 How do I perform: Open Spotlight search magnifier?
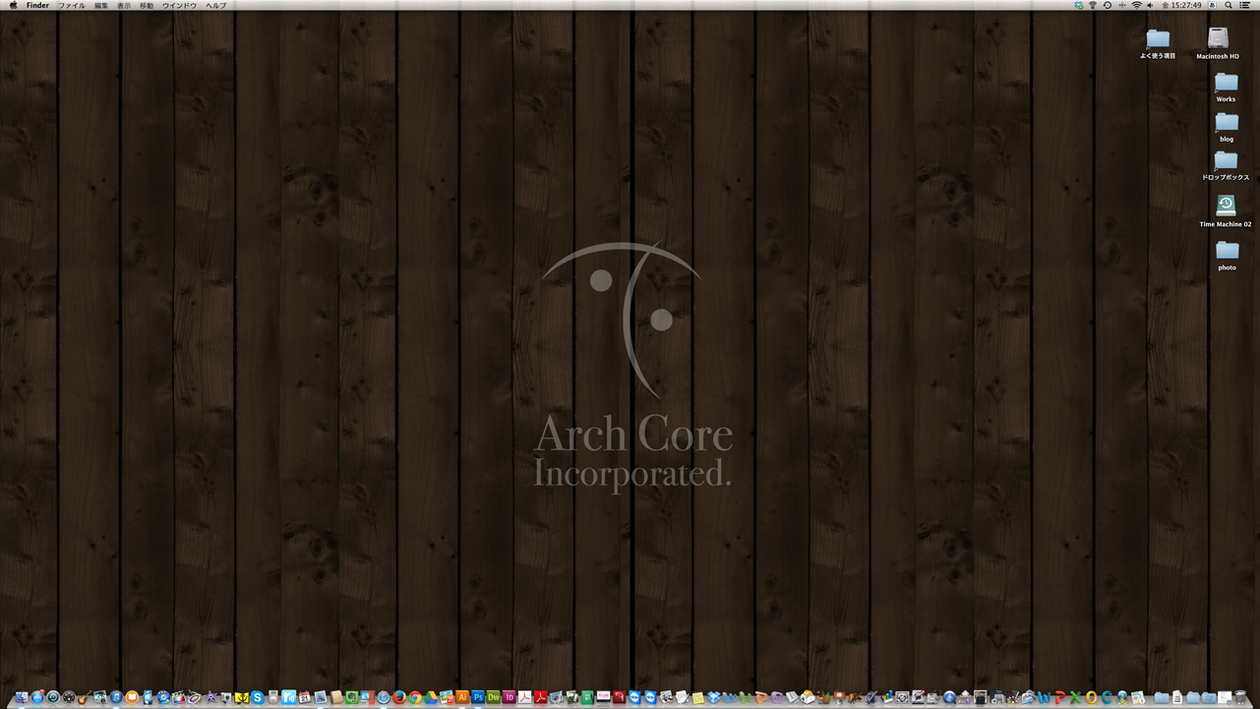(1229, 5)
